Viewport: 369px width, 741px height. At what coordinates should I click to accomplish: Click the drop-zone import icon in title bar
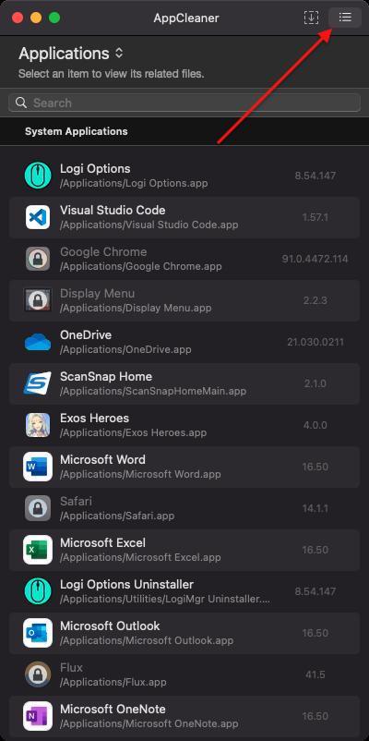pos(311,18)
